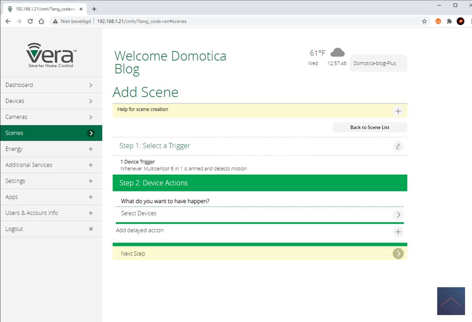Go to Devices in sidebar
Viewport: 472px width, 322px height.
[x=51, y=101]
